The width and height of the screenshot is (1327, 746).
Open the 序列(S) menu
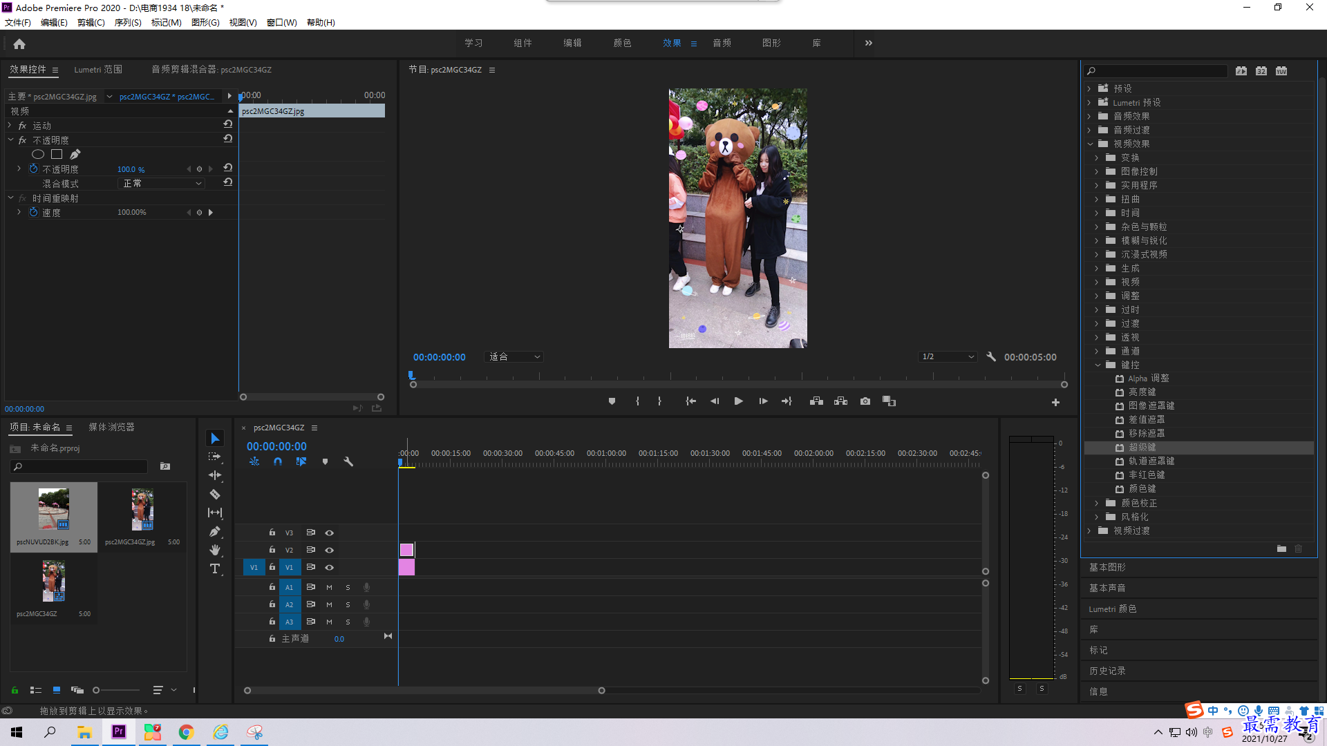[x=128, y=22]
